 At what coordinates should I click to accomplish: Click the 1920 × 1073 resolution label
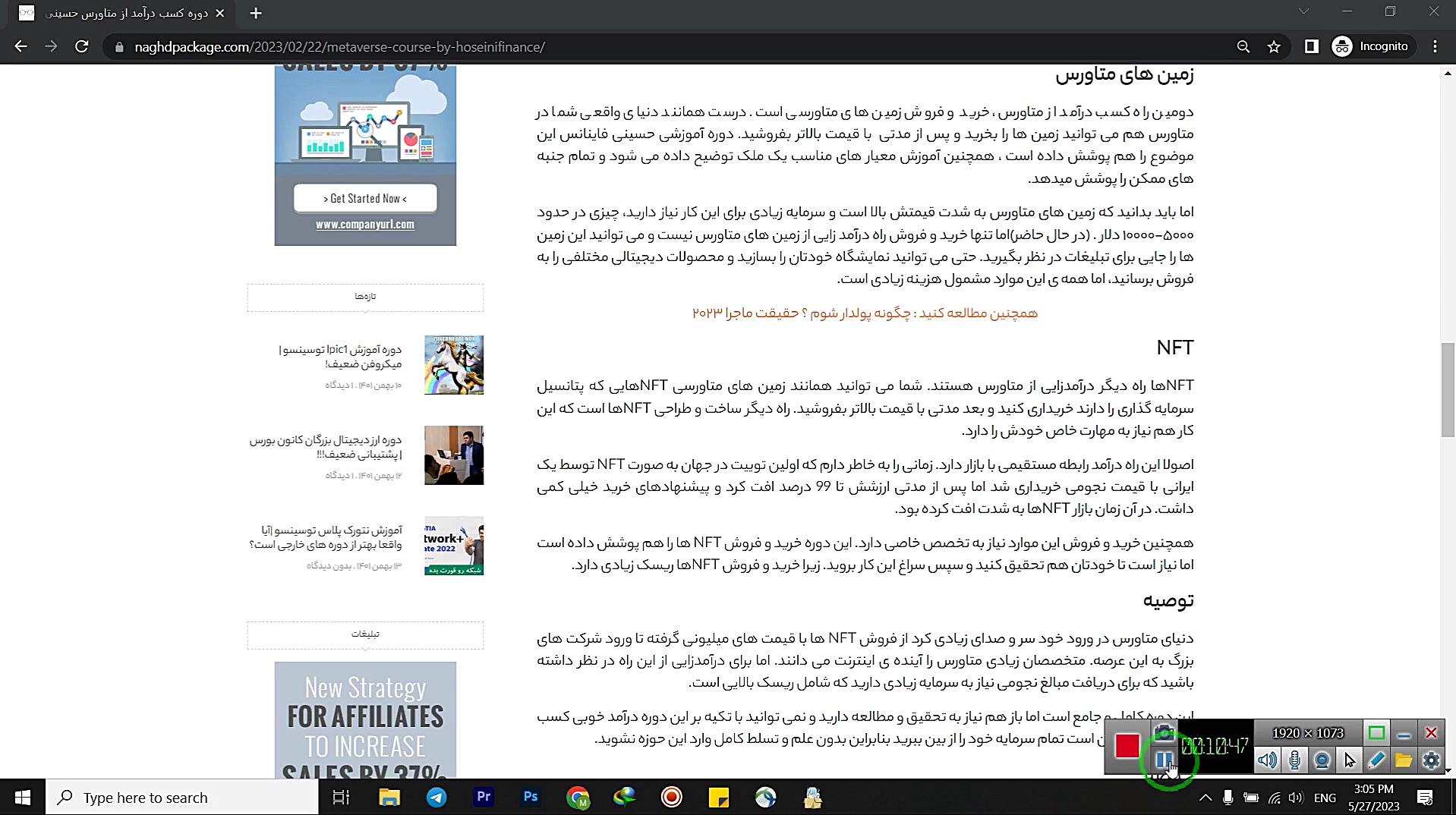(1308, 733)
